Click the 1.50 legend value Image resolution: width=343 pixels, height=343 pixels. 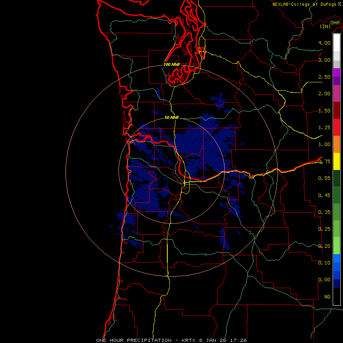[324, 111]
